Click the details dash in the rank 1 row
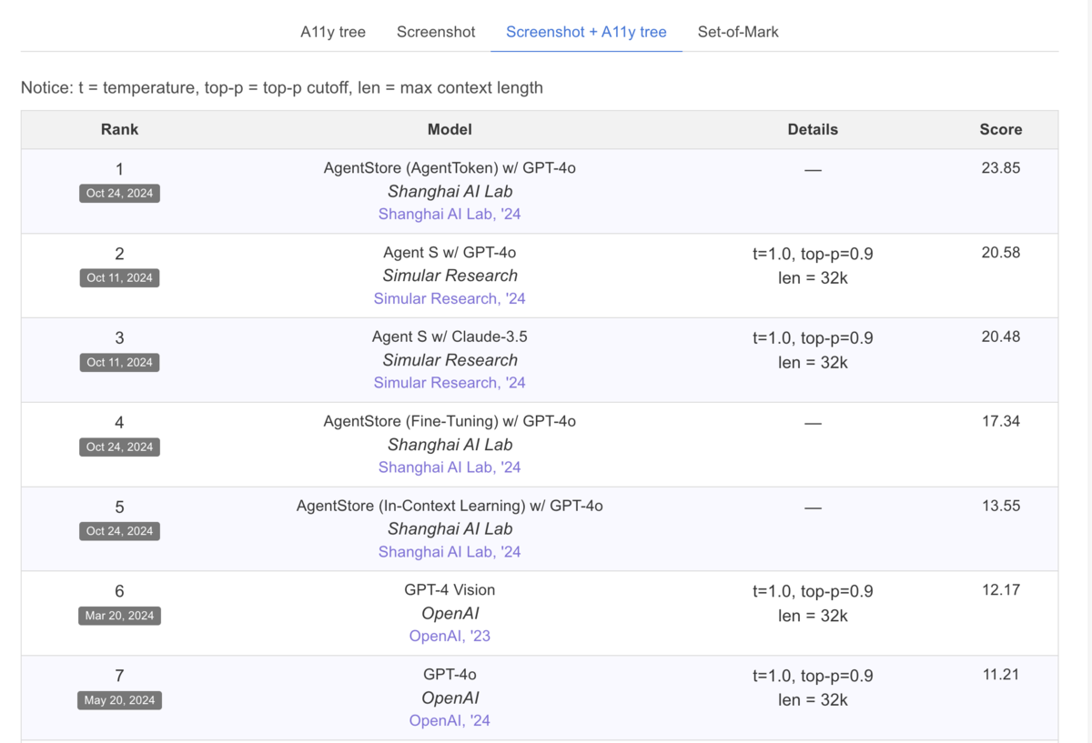Image resolution: width=1092 pixels, height=743 pixels. click(x=813, y=170)
